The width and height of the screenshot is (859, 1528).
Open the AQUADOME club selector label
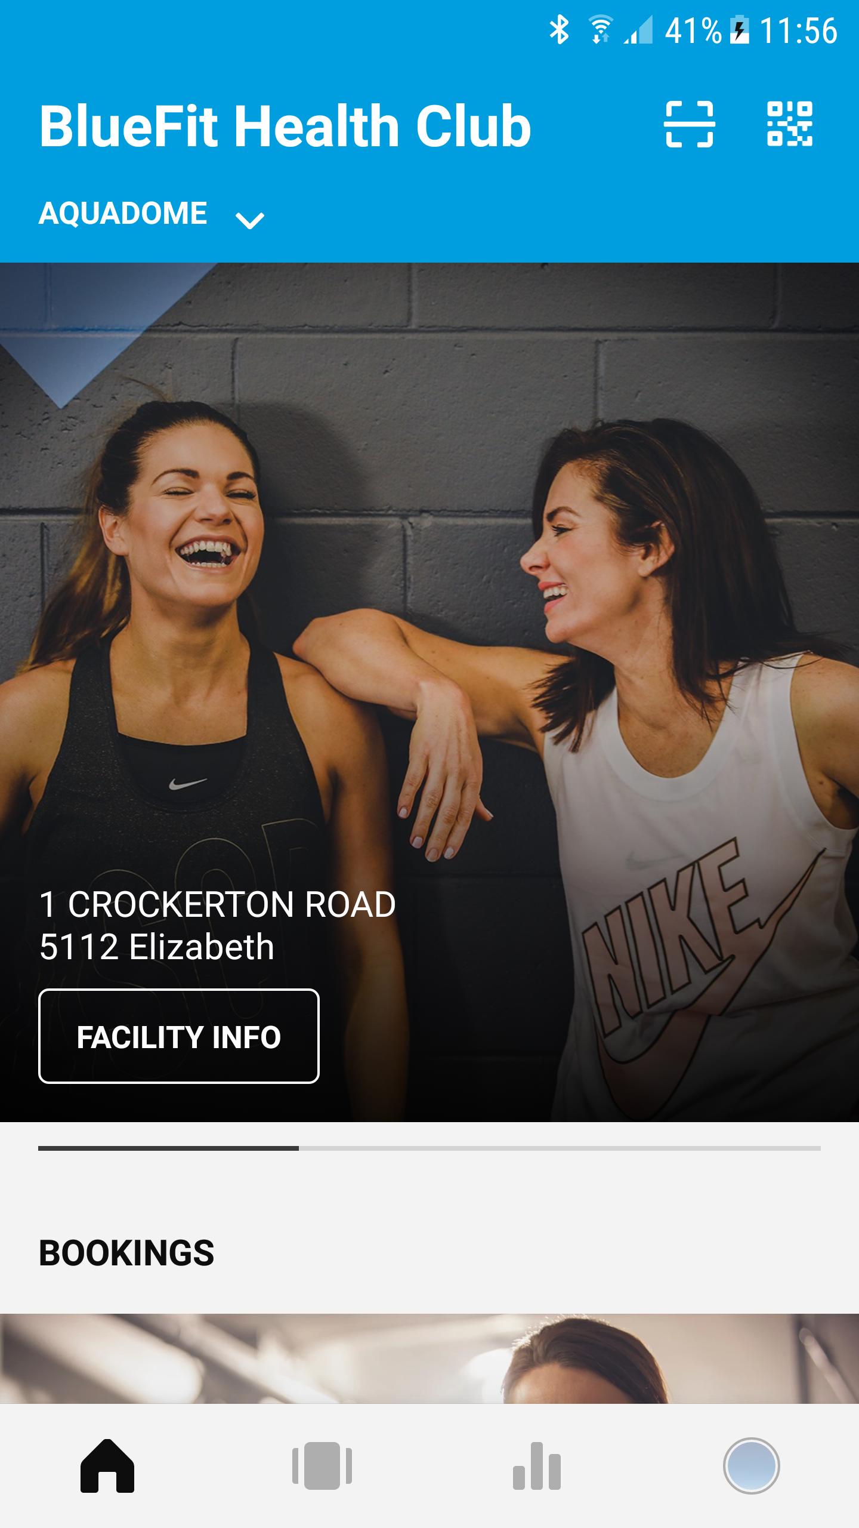(123, 213)
